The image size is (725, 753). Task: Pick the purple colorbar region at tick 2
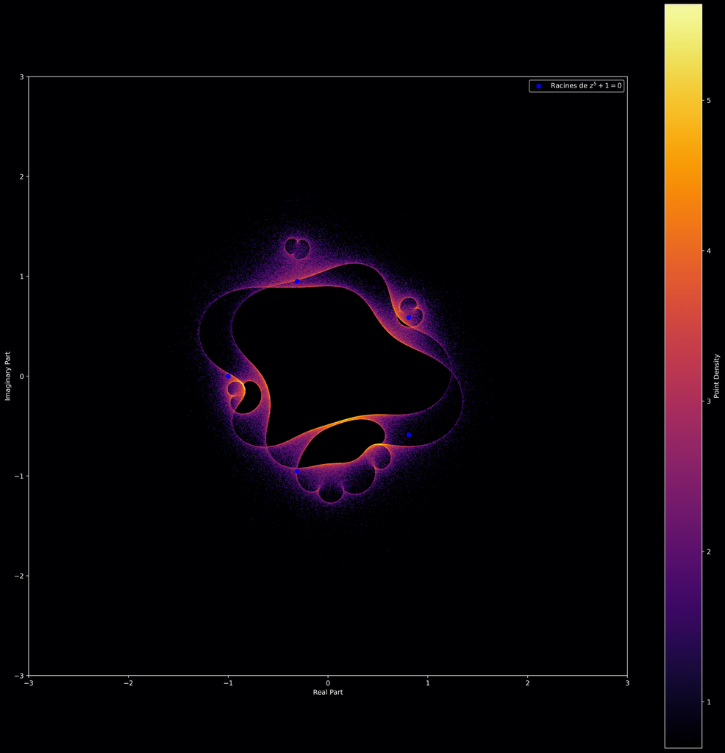tap(683, 552)
